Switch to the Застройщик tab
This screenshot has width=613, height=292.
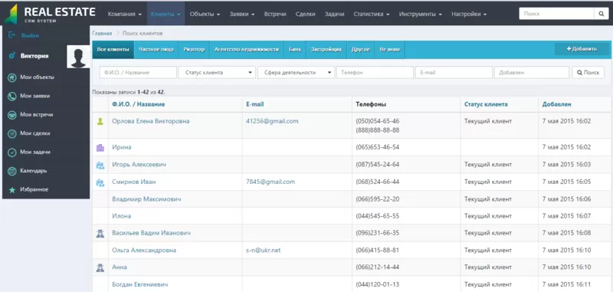(x=326, y=50)
